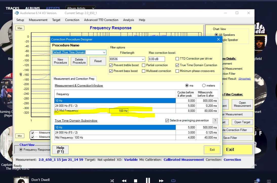Click the question mark help button

215,121
